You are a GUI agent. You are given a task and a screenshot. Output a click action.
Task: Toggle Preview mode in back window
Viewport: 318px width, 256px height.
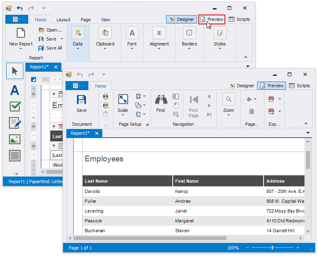[x=212, y=19]
